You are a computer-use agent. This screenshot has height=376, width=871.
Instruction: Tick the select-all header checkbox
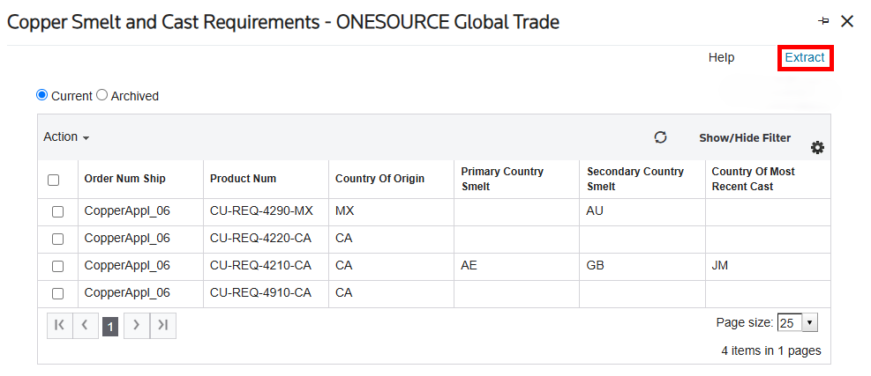(x=53, y=180)
